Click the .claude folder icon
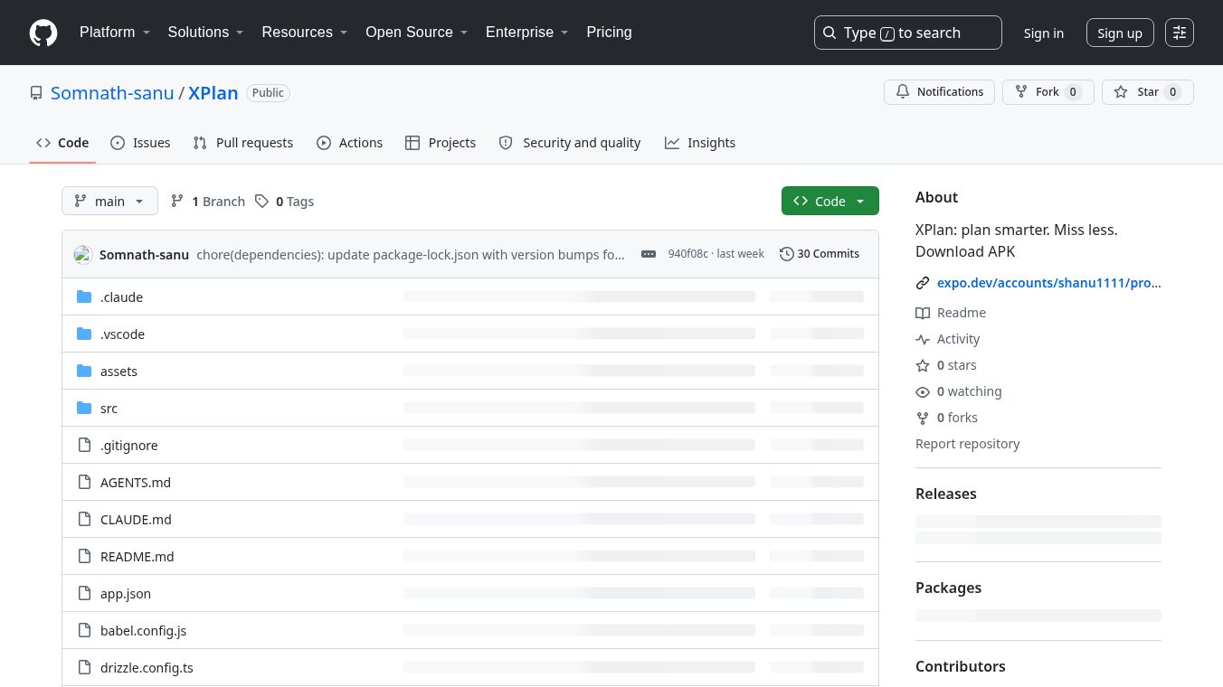 click(84, 296)
